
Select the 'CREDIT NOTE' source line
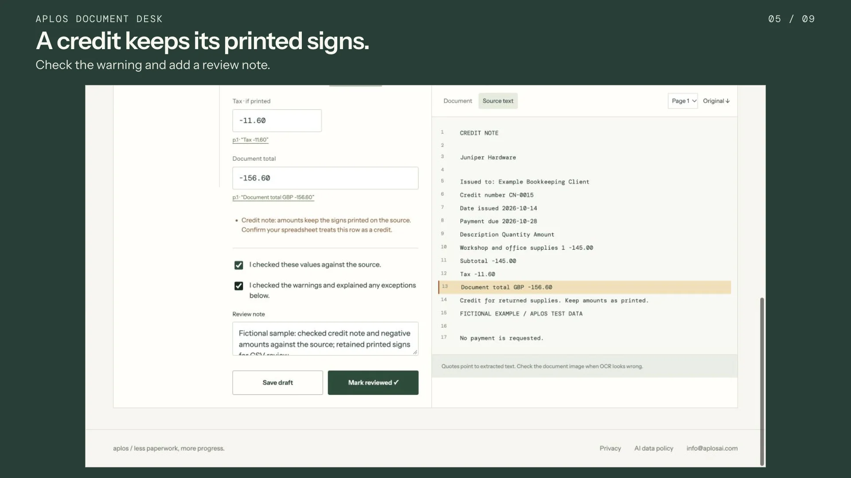tap(479, 133)
